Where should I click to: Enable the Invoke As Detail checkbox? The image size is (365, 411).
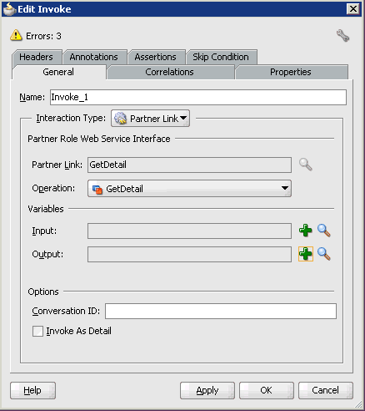[x=37, y=332]
